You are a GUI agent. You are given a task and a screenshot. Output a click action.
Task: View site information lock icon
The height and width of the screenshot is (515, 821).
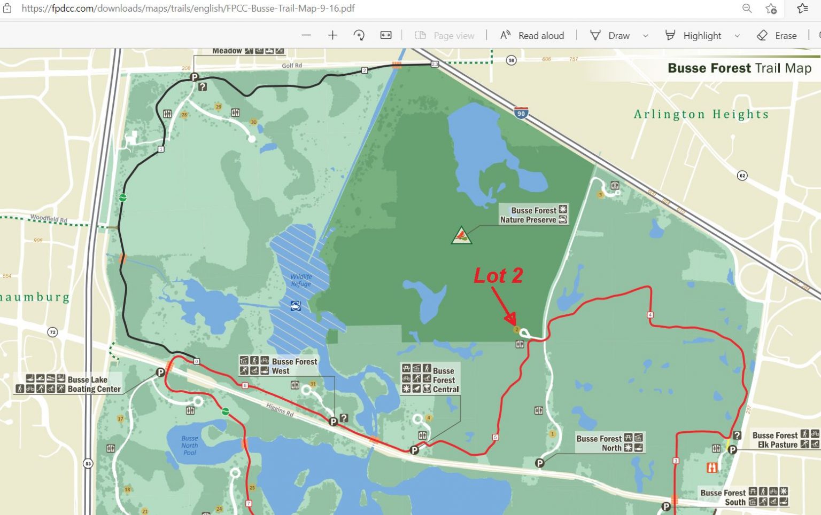[7, 8]
